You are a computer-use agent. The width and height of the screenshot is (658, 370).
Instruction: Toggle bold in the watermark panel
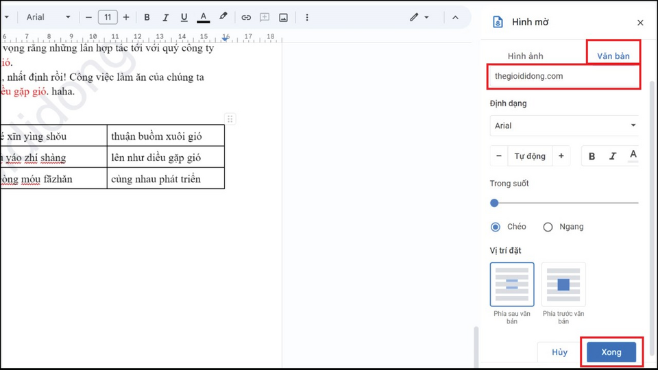pyautogui.click(x=592, y=156)
